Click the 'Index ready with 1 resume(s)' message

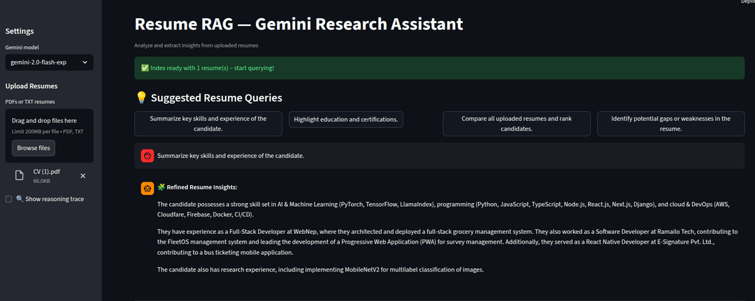click(212, 68)
